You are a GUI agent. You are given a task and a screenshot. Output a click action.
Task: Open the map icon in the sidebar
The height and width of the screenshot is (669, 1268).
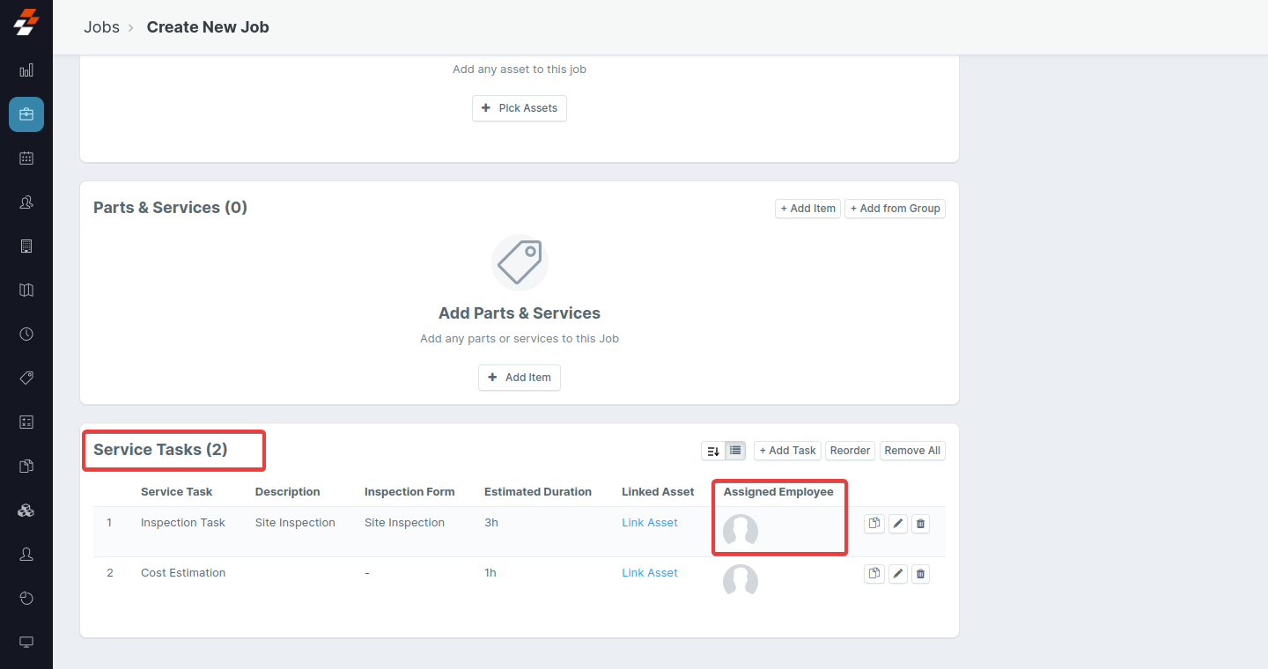pyautogui.click(x=26, y=290)
